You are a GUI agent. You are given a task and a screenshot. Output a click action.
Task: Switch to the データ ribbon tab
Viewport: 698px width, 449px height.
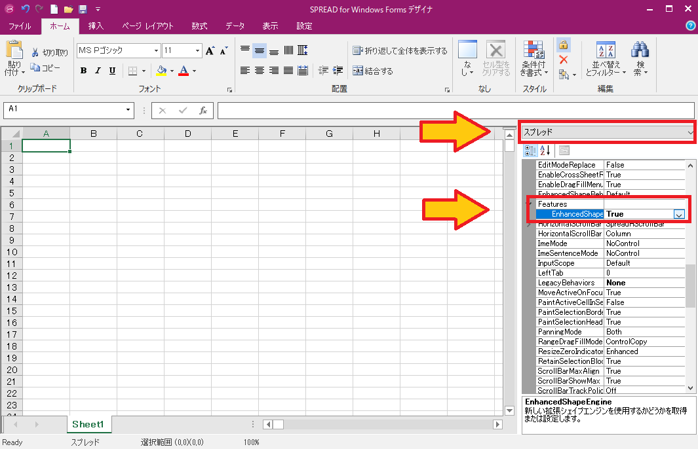point(235,26)
